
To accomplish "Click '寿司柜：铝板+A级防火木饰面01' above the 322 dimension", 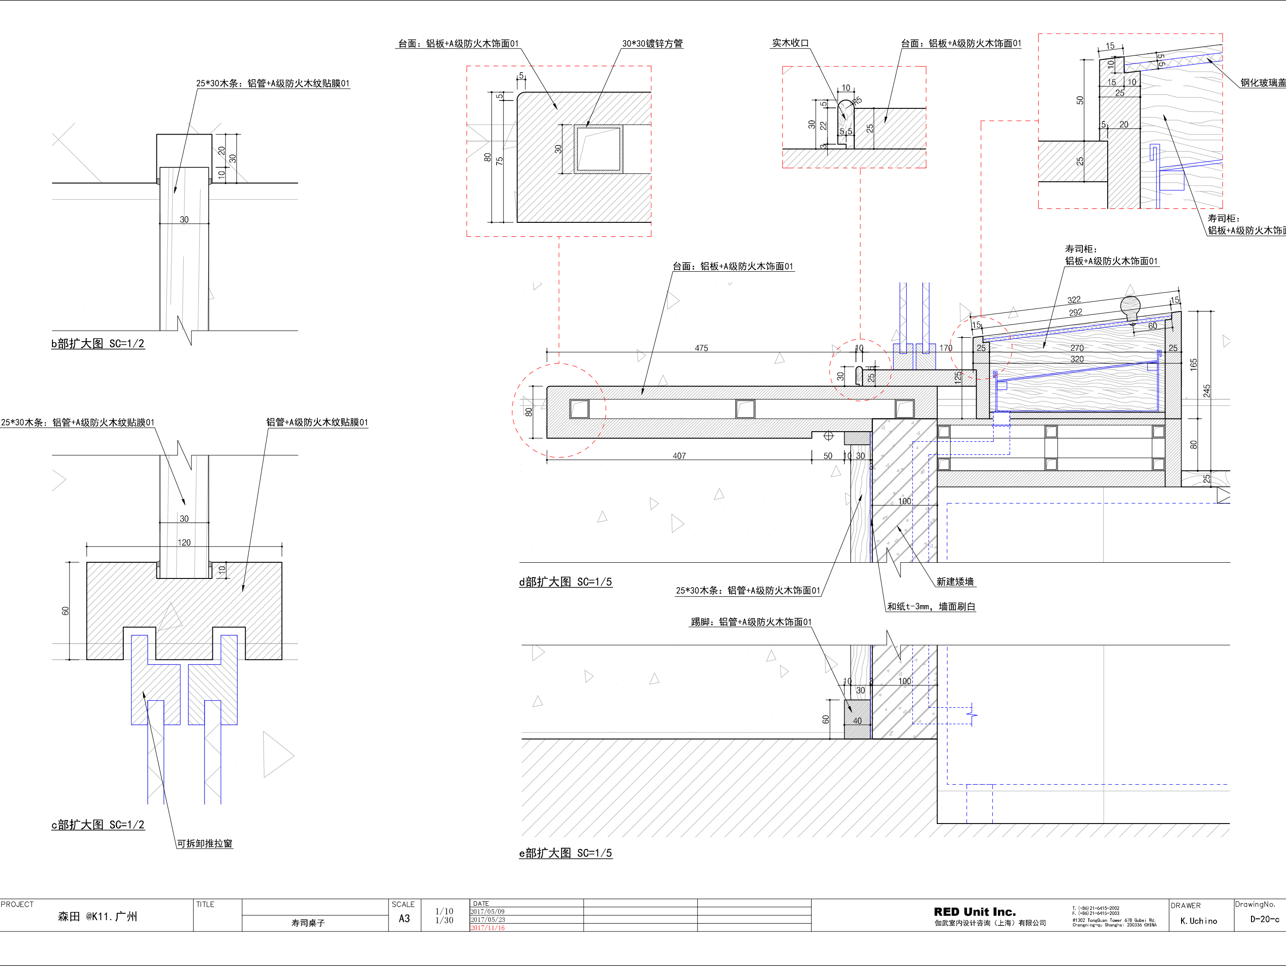I will click(1111, 255).
